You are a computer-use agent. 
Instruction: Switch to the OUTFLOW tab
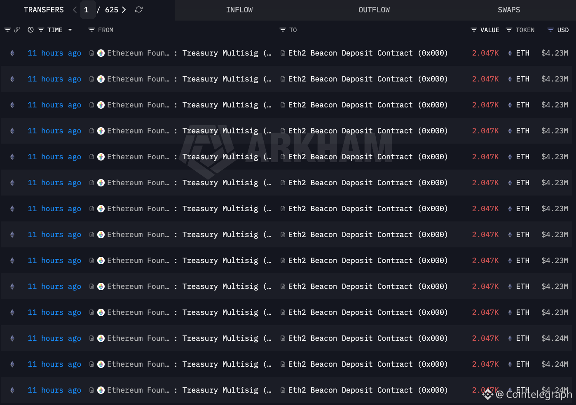(x=374, y=9)
